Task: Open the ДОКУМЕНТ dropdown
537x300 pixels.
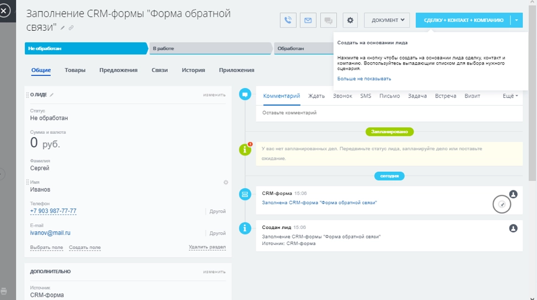Action: [x=387, y=20]
